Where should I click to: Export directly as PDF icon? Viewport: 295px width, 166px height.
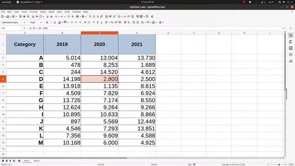tap(20, 17)
